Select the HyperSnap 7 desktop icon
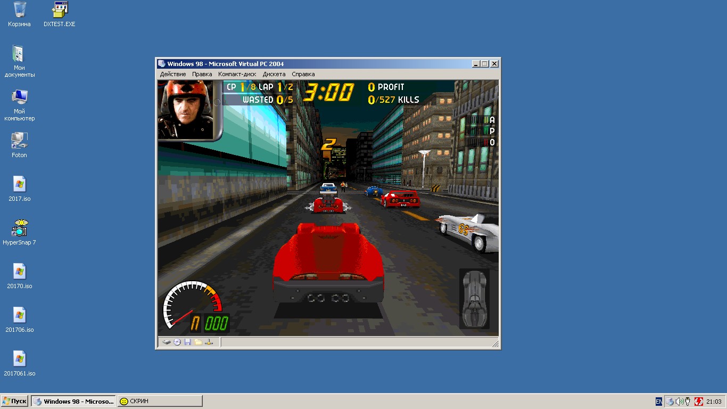Viewport: 727px width, 409px height. (19, 233)
